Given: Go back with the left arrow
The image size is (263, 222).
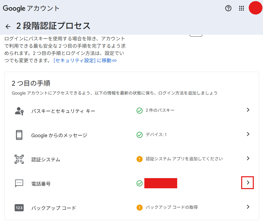Looking at the screenshot, I should tap(8, 26).
